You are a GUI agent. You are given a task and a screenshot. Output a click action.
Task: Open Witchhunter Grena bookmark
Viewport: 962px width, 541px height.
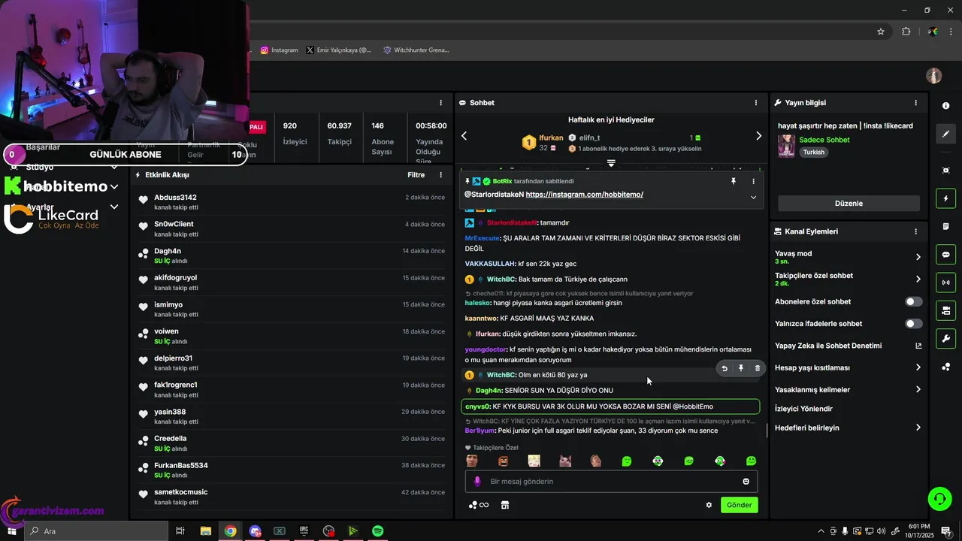pos(416,50)
